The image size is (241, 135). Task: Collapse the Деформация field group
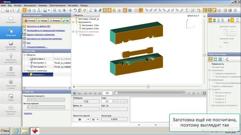209,80
